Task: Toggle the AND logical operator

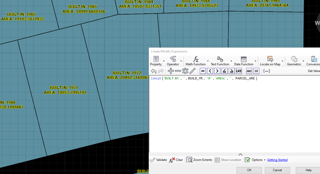Action: click(249, 71)
